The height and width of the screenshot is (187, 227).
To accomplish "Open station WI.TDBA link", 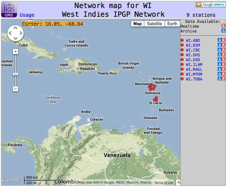I will point(194,79).
